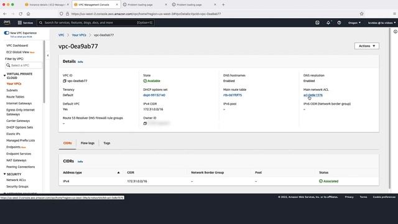Open the Main network ACL link
Screen dimensions: 398x224
pos(313,95)
